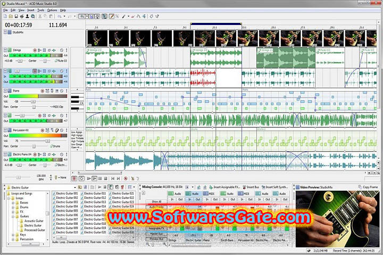The width and height of the screenshot is (383, 255).
Task: Click Up One Level folder icon in Explorer
Action: (x=80, y=187)
